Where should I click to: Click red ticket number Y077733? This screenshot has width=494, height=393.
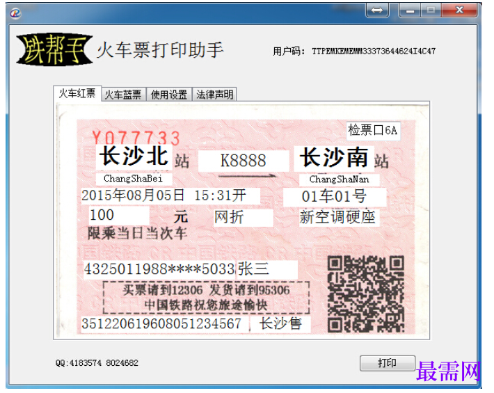pos(136,138)
